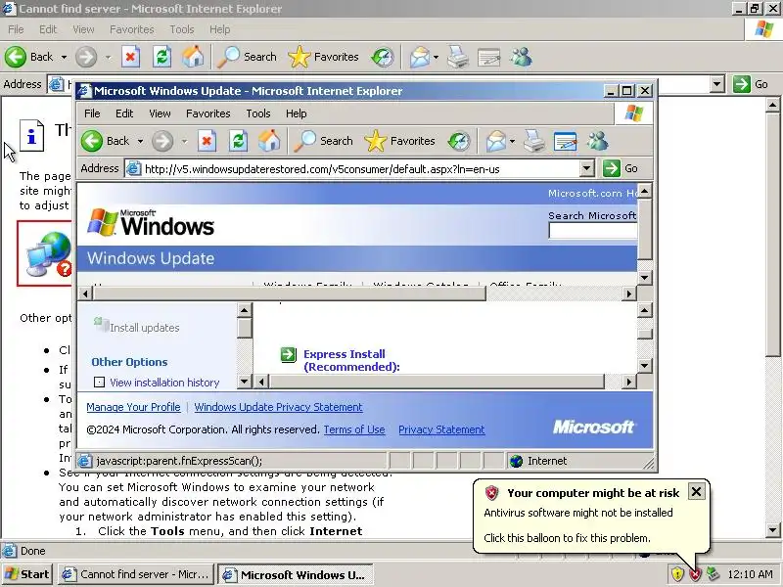Click Go button in Cannot find server window
The height and width of the screenshot is (587, 783).
pos(751,84)
